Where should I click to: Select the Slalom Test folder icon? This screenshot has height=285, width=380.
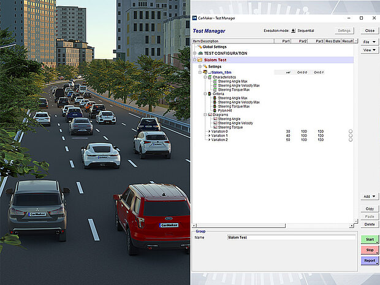pyautogui.click(x=200, y=60)
